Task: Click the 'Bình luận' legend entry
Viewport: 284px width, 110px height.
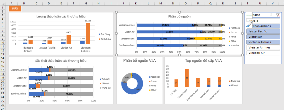Action: click(x=105, y=39)
